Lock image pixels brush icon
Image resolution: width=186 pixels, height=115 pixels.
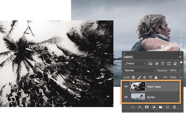(139, 77)
